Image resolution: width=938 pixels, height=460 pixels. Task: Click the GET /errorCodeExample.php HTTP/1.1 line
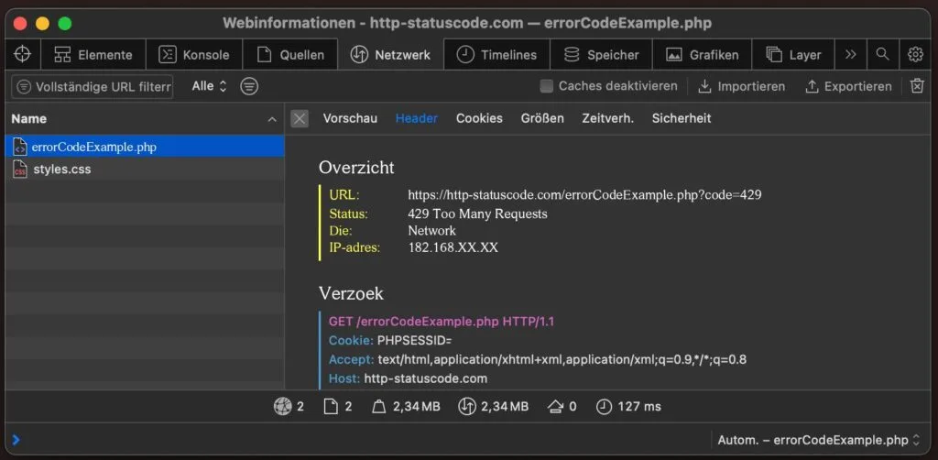click(x=442, y=322)
